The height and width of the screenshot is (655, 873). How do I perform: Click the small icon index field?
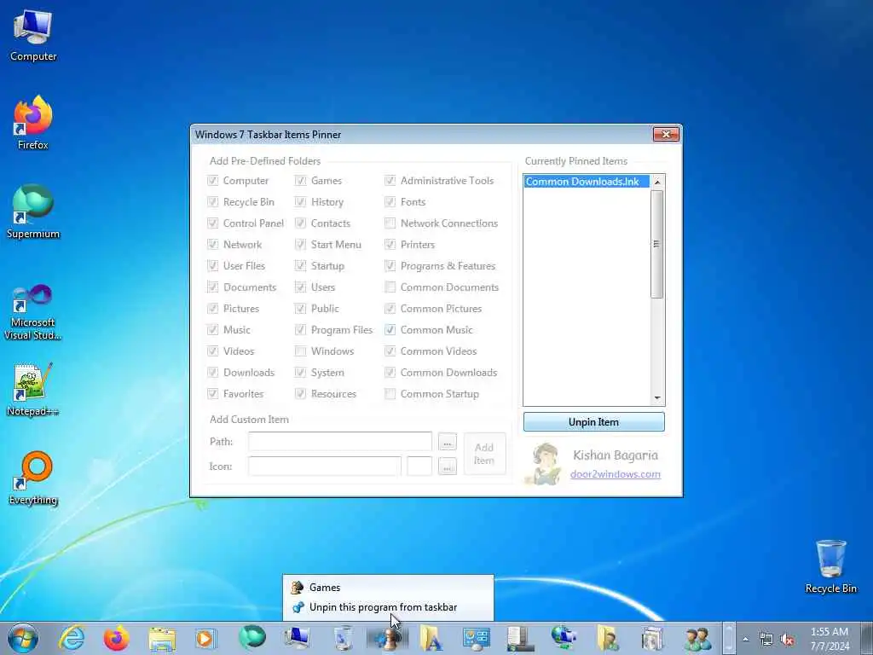click(419, 467)
